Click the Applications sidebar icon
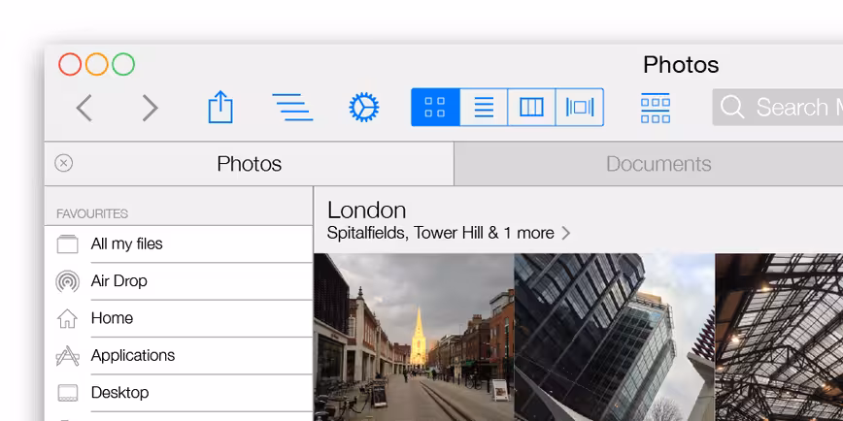The height and width of the screenshot is (421, 843). click(68, 356)
